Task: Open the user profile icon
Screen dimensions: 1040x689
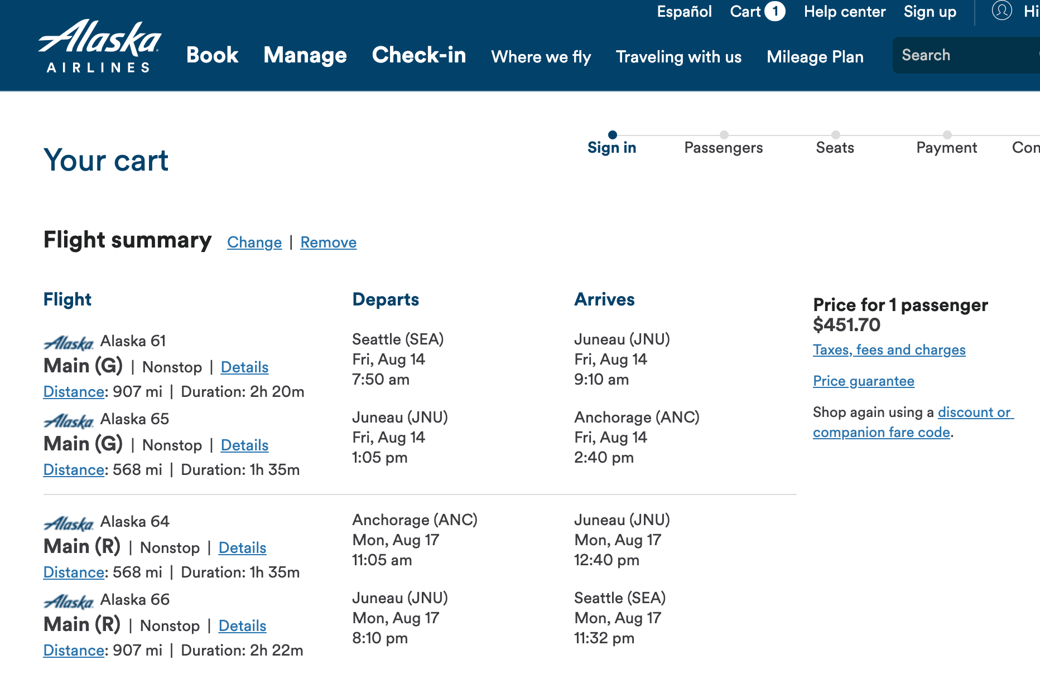Action: tap(1002, 11)
